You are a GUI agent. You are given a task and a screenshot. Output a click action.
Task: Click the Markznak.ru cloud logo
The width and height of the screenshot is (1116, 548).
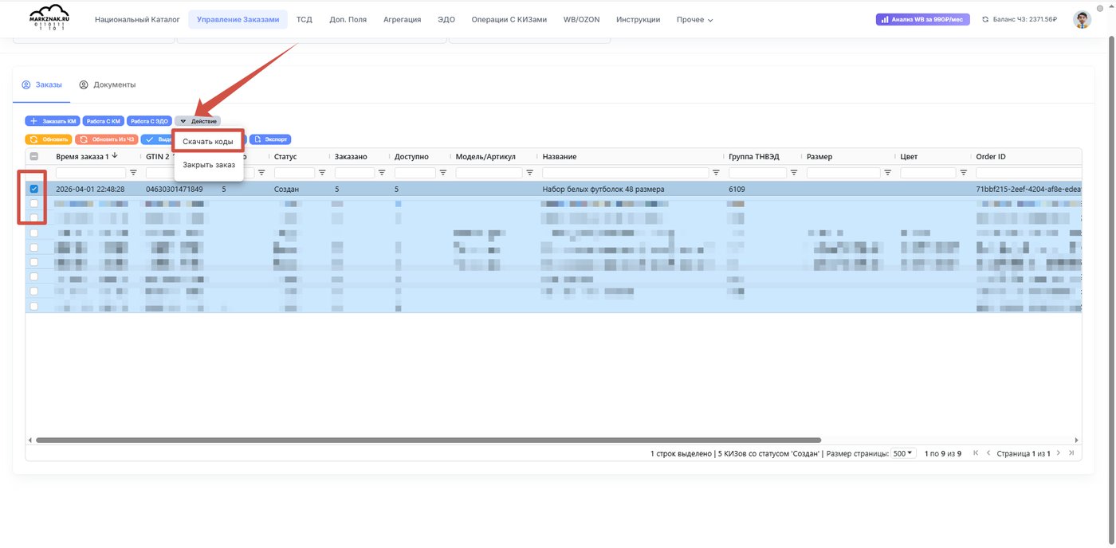[x=49, y=19]
